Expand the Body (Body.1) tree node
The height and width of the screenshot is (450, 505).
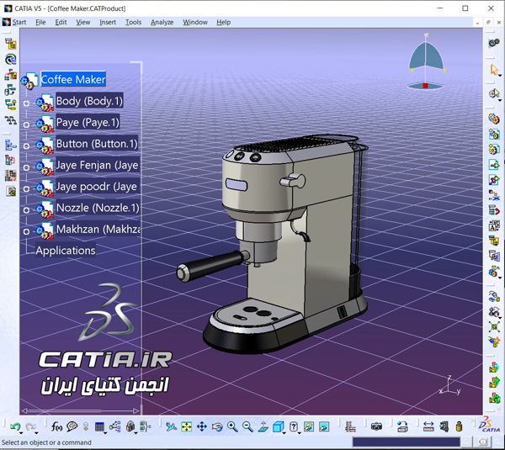[26, 103]
